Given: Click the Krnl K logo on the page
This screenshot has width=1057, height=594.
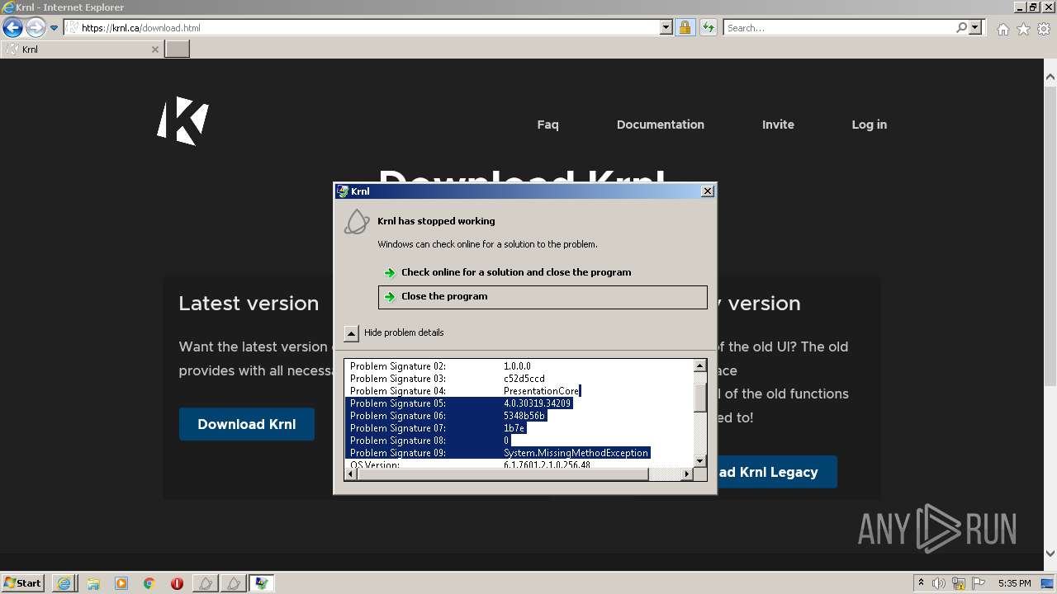Looking at the screenshot, I should click(x=183, y=121).
